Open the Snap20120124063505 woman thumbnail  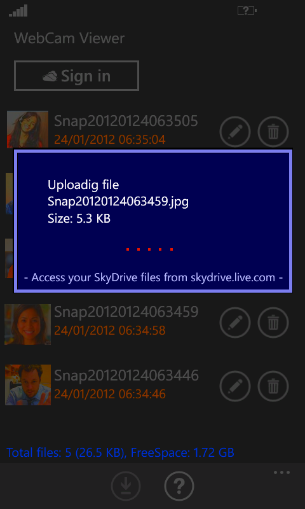27,130
